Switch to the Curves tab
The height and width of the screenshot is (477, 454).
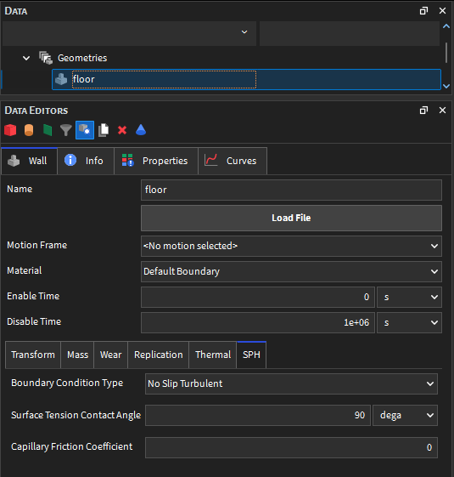[233, 161]
